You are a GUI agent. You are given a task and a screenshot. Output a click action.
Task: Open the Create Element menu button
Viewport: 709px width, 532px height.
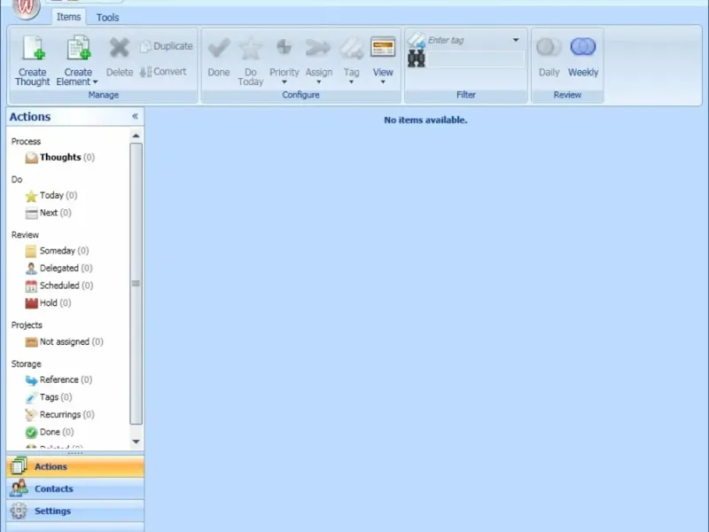[77, 61]
